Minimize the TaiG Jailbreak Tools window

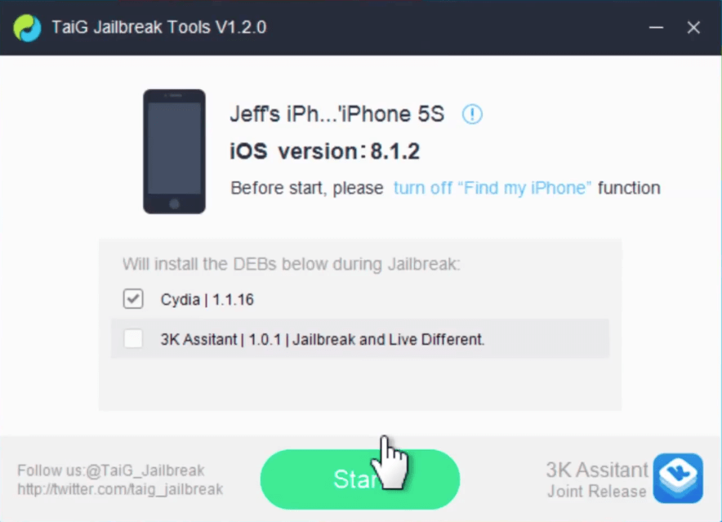pos(656,28)
